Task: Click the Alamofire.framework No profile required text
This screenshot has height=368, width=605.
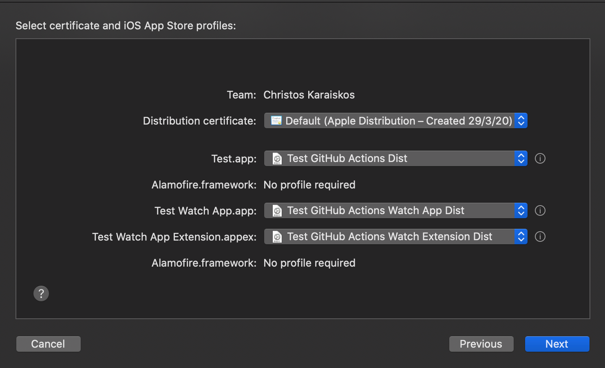Action: pos(309,184)
